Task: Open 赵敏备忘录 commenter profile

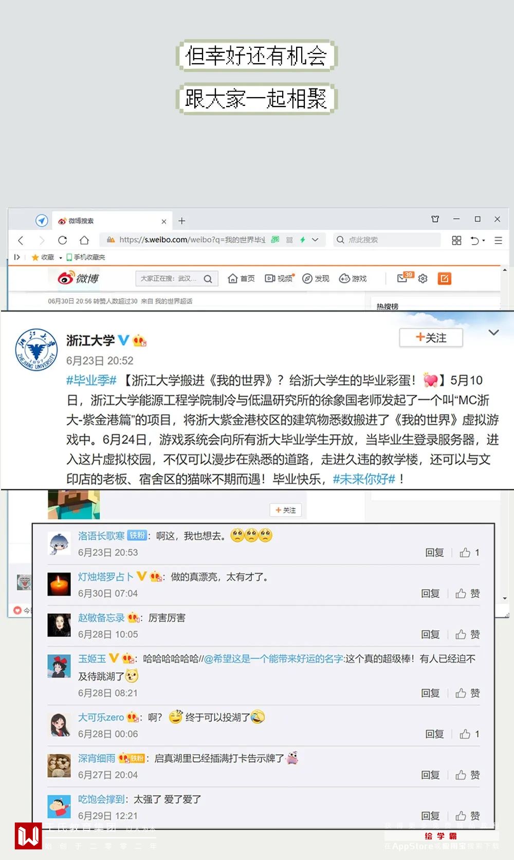Action: click(101, 617)
